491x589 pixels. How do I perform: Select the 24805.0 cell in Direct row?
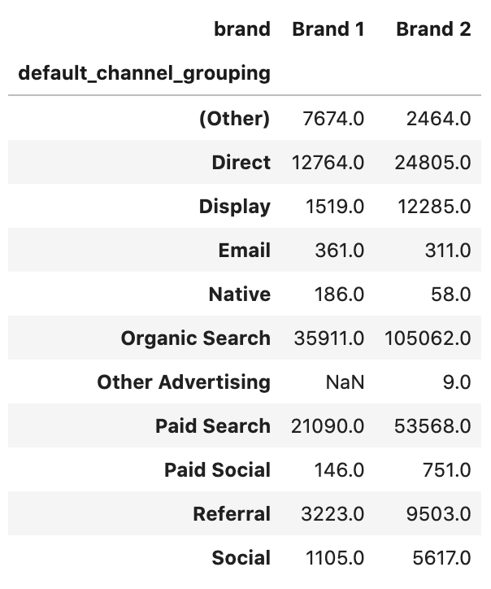(x=433, y=162)
